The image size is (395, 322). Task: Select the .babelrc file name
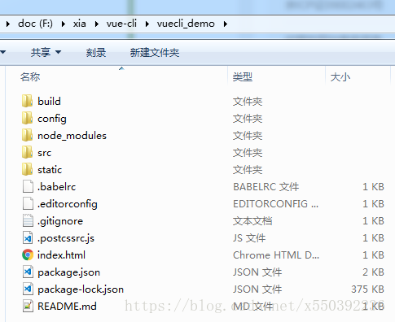coord(56,187)
